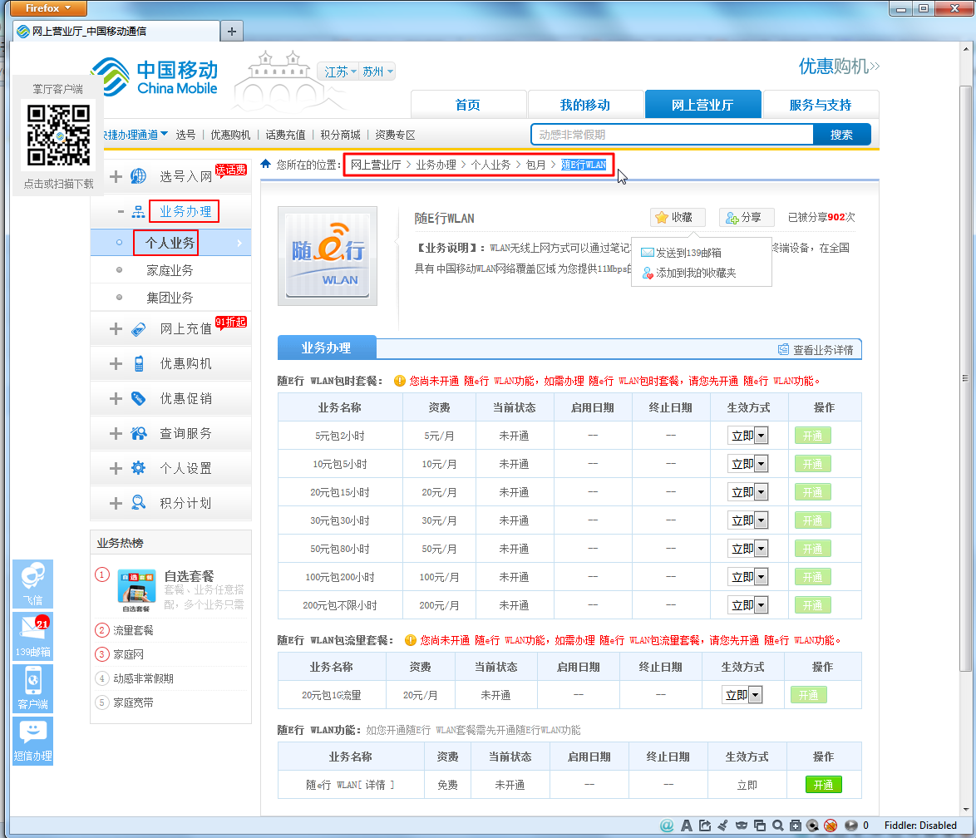
Task: Click 包月 in the breadcrumb
Action: click(x=535, y=165)
